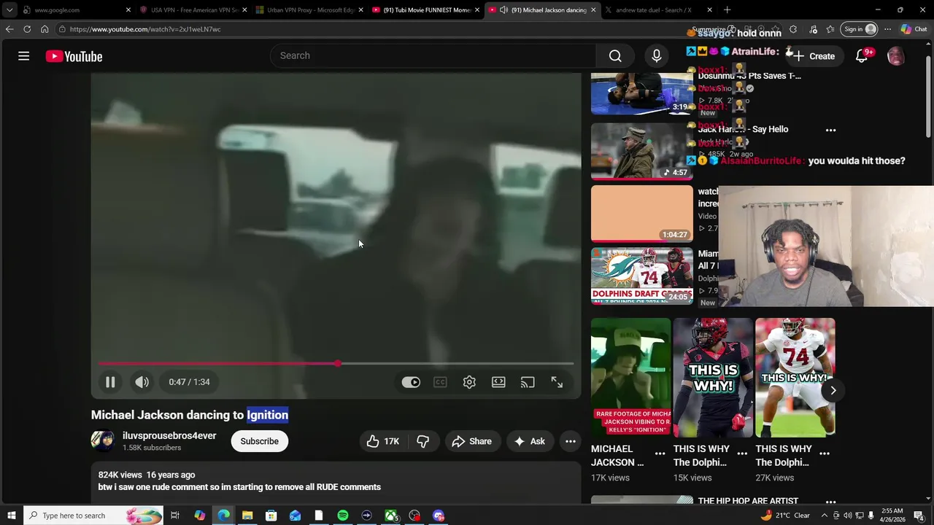Open File Explorer from the taskbar
The image size is (934, 525).
[x=247, y=516]
